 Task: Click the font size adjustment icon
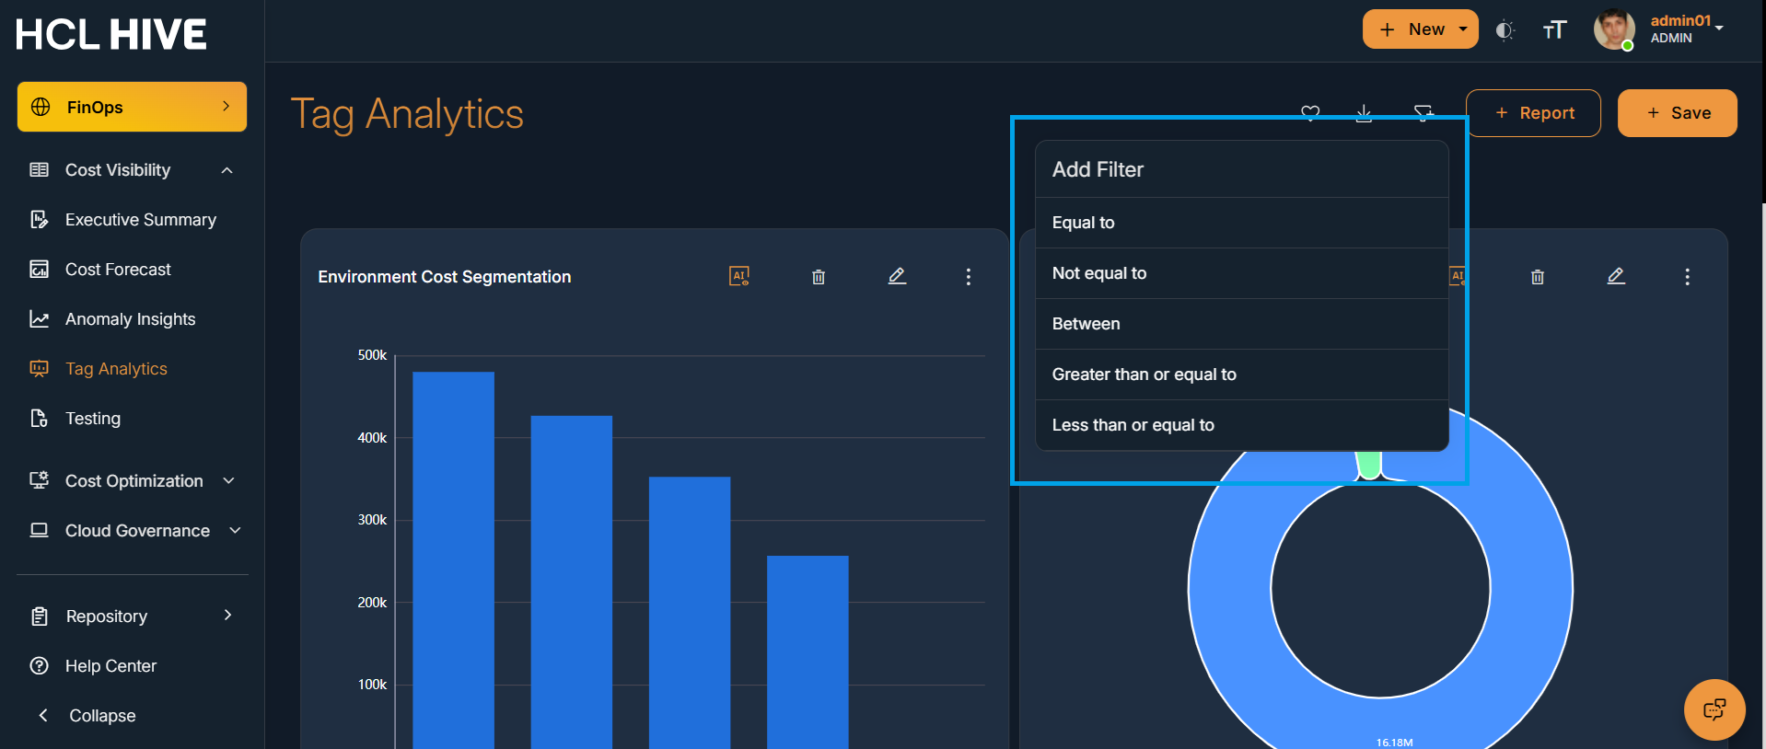(1554, 30)
